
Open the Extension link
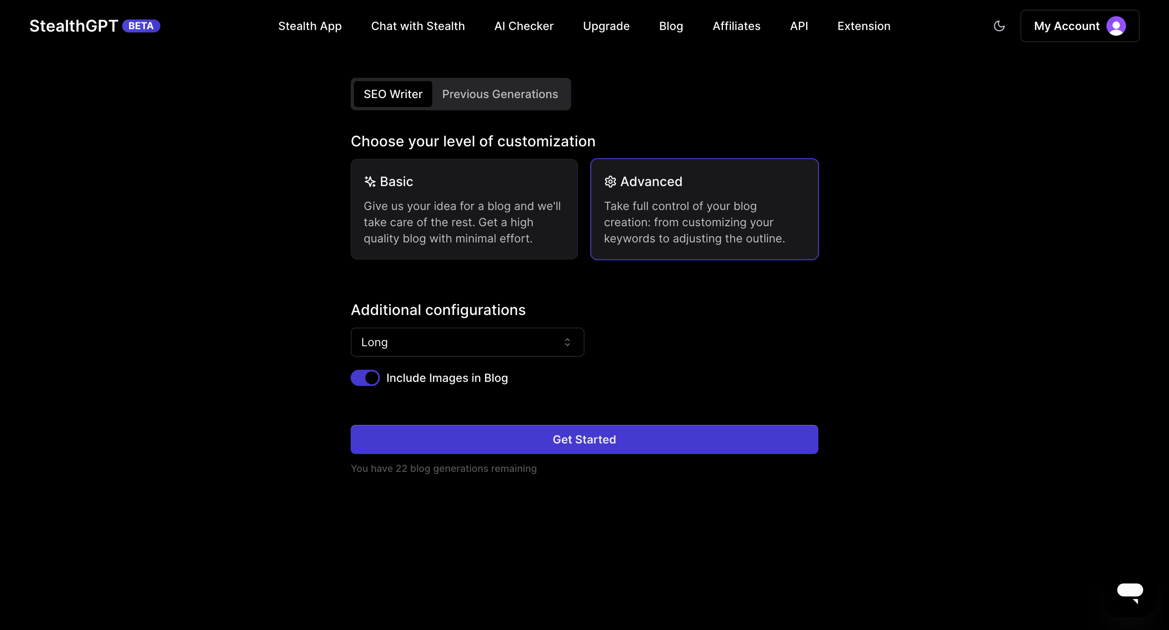pyautogui.click(x=864, y=26)
